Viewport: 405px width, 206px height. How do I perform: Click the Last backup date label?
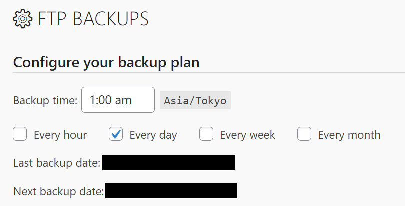point(57,163)
